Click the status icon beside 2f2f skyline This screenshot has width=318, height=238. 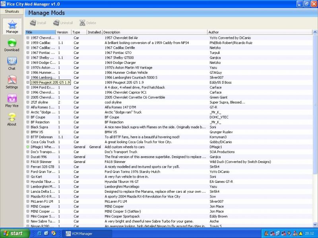(28, 102)
